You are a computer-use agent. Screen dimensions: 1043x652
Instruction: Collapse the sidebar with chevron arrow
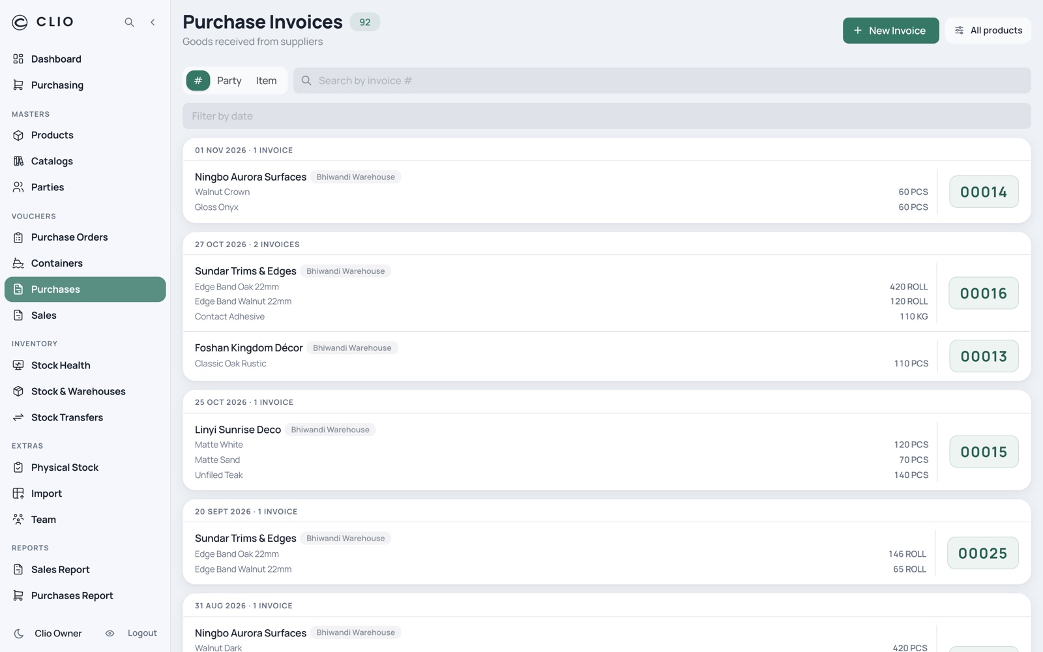(x=153, y=22)
